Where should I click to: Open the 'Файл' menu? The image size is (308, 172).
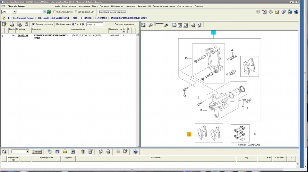[57, 6]
